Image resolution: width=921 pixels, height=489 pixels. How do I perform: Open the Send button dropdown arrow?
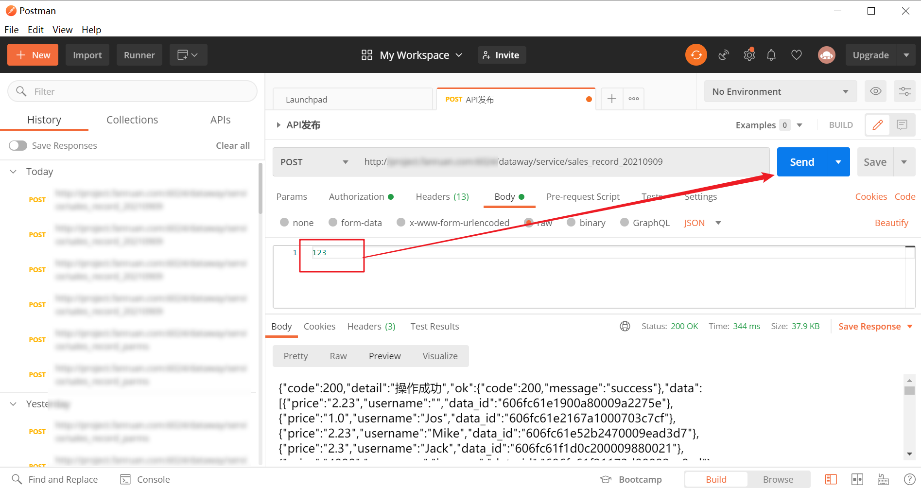[x=838, y=162]
